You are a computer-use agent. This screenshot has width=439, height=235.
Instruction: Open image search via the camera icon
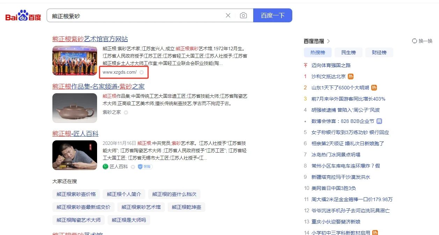(x=243, y=15)
